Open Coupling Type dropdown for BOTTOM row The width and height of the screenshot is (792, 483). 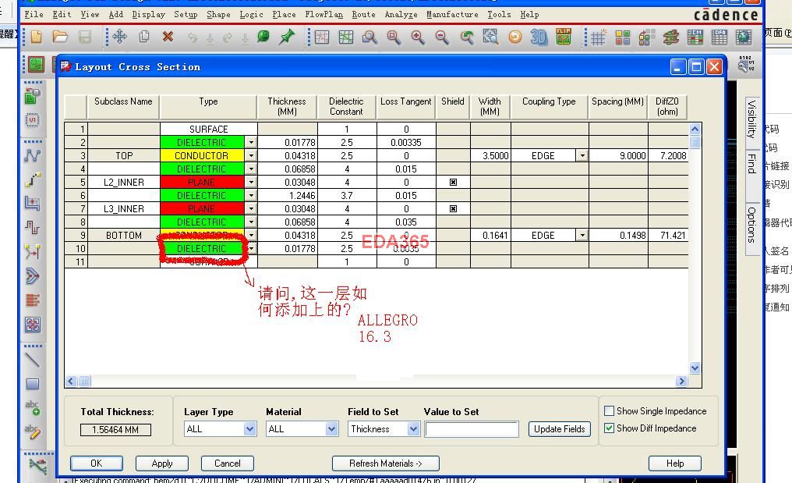(582, 235)
